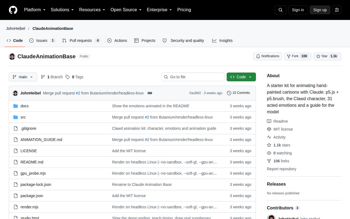Open the ANIMATION_GUIDE.md file
The width and height of the screenshot is (350, 219).
(x=41, y=140)
